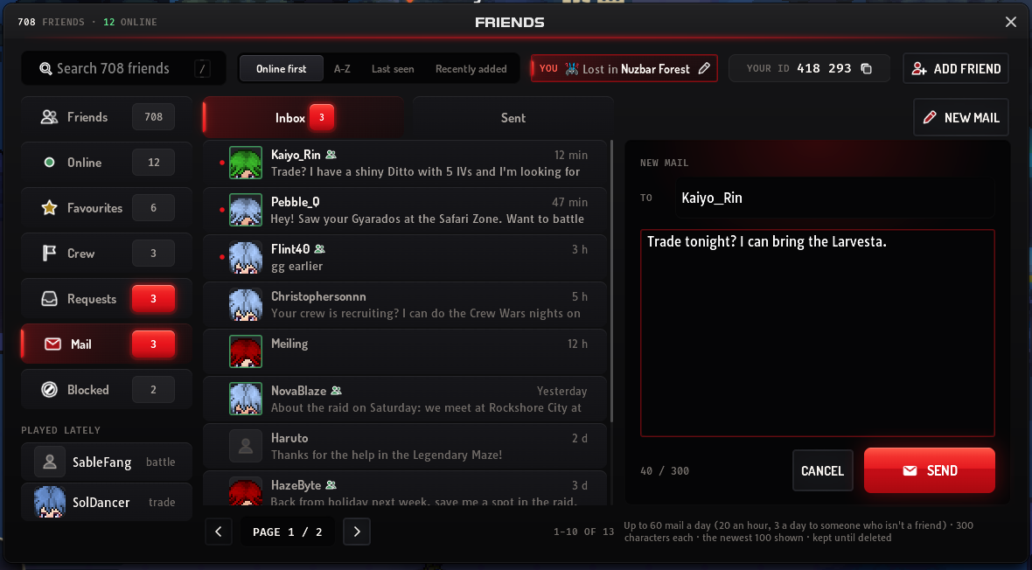Sort friends A-Z

coord(342,68)
